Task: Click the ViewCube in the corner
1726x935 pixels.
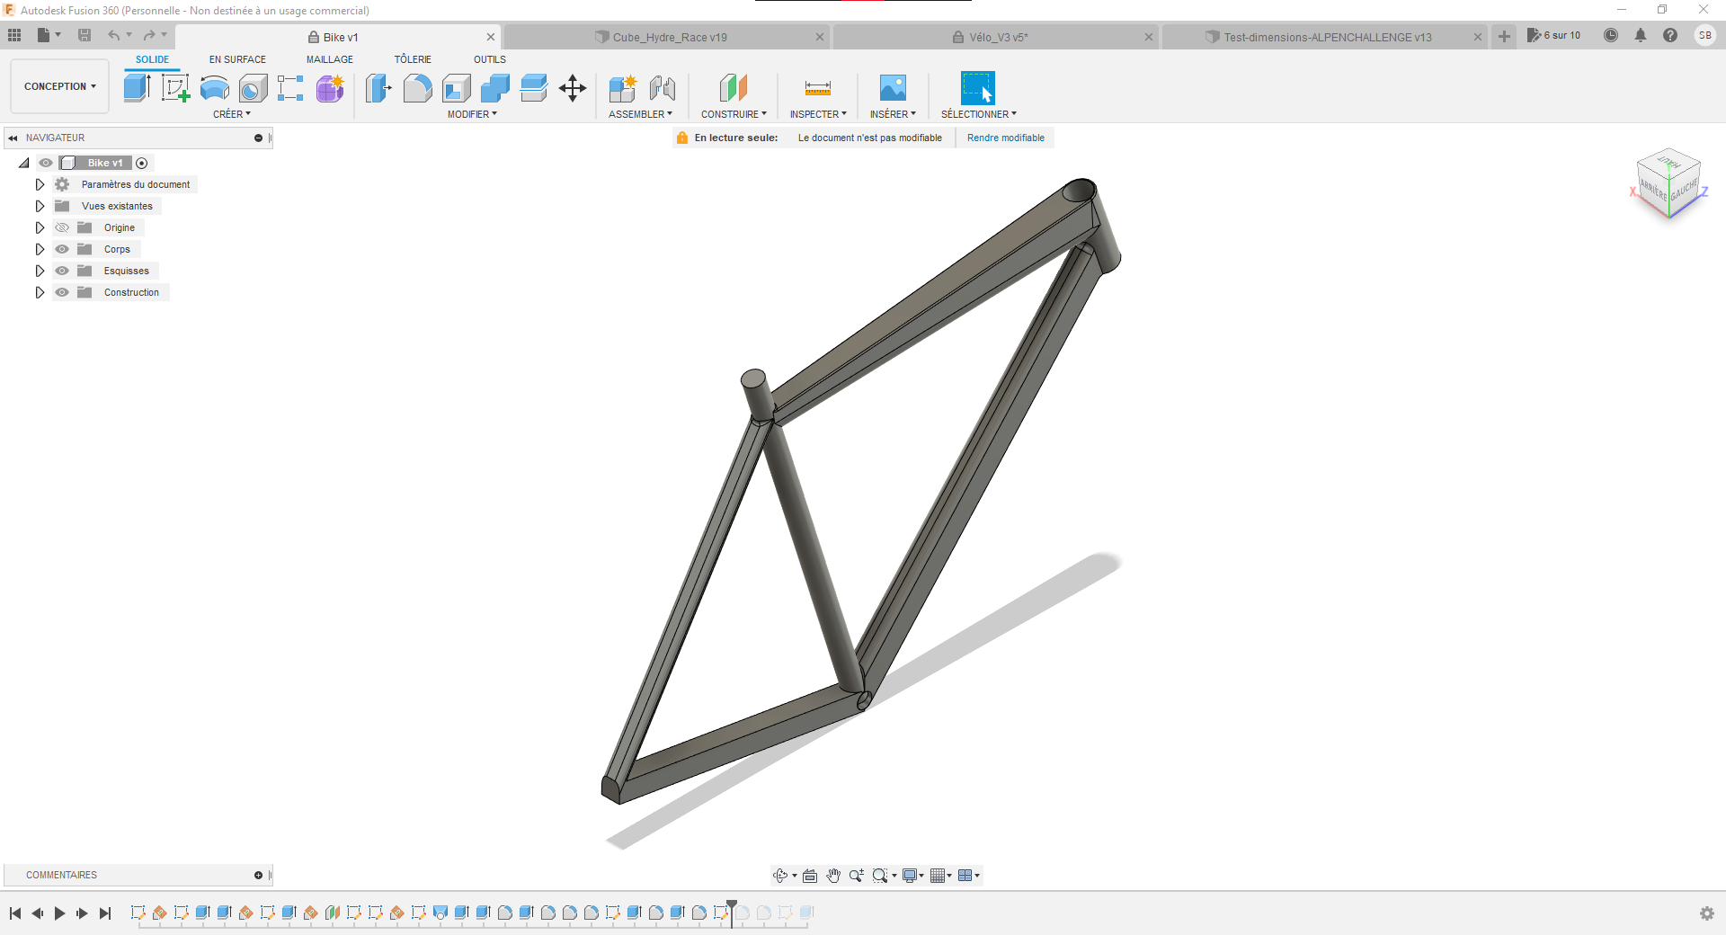Action: [1668, 183]
